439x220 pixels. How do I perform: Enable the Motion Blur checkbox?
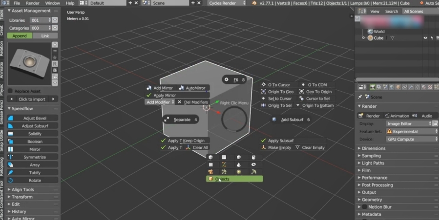coord(364,207)
